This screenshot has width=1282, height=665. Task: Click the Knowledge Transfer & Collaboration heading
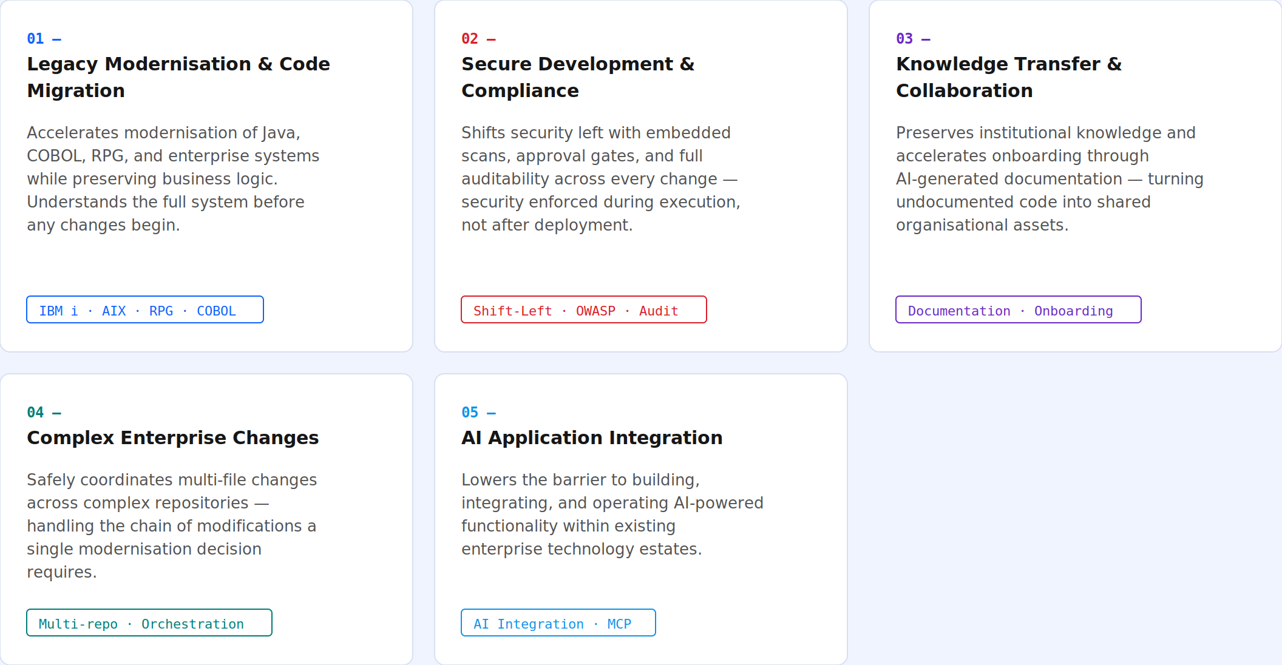pyautogui.click(x=1008, y=77)
